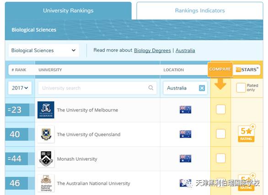Image resolution: width=268 pixels, height=195 pixels.
Task: Check compare box for University of Queensland
Action: click(220, 134)
